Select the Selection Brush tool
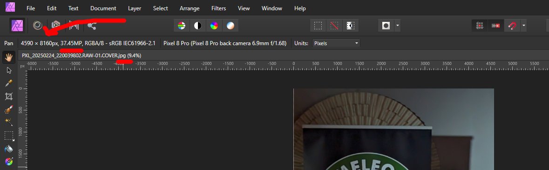The image size is (549, 170). 9,109
